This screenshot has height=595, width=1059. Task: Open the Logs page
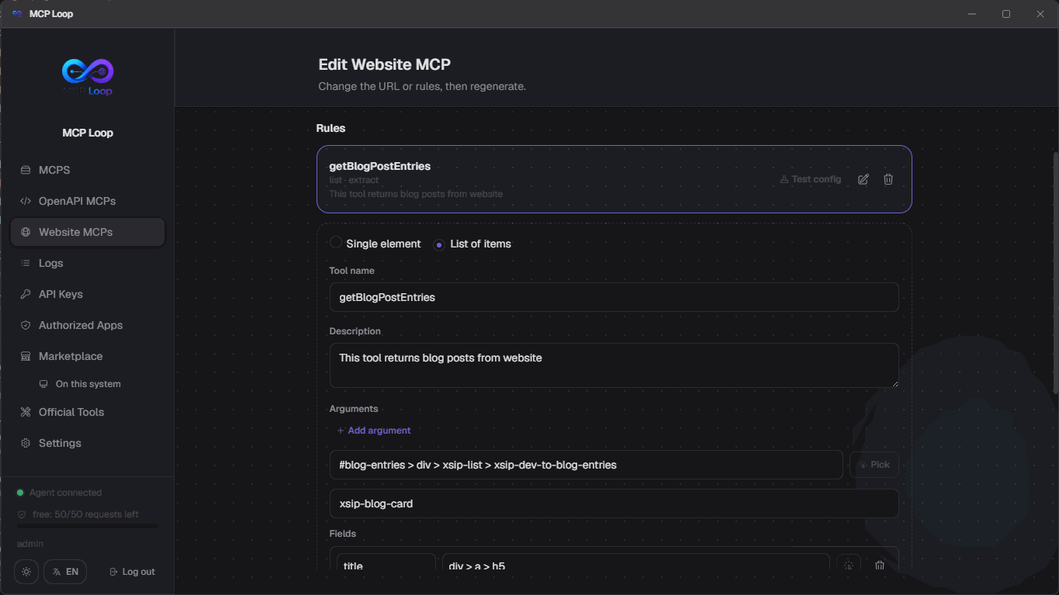click(88, 263)
